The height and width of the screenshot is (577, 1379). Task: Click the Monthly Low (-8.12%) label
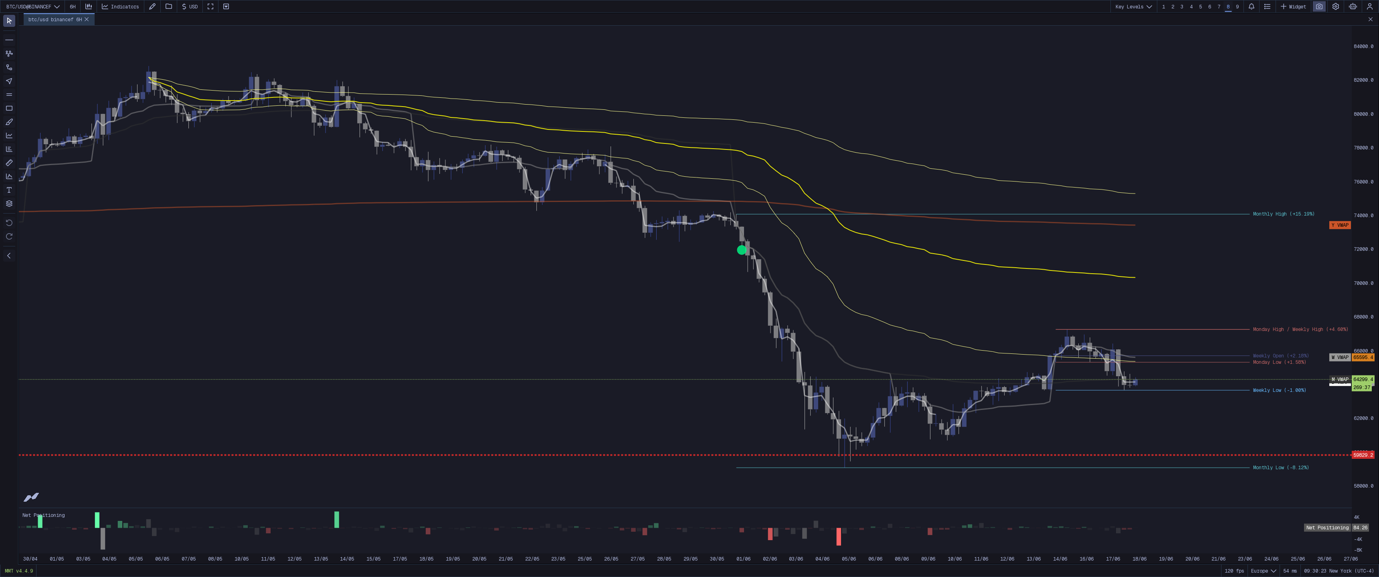(x=1280, y=468)
